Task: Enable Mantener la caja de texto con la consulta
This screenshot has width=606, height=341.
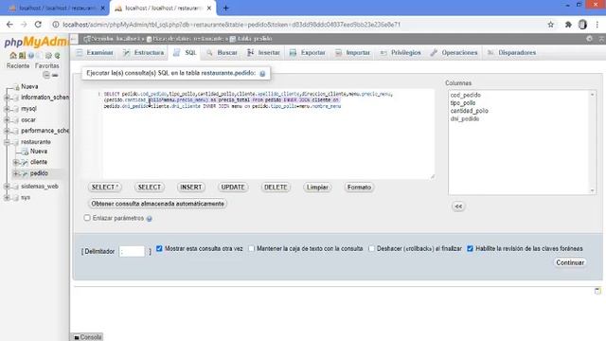Action: point(251,248)
